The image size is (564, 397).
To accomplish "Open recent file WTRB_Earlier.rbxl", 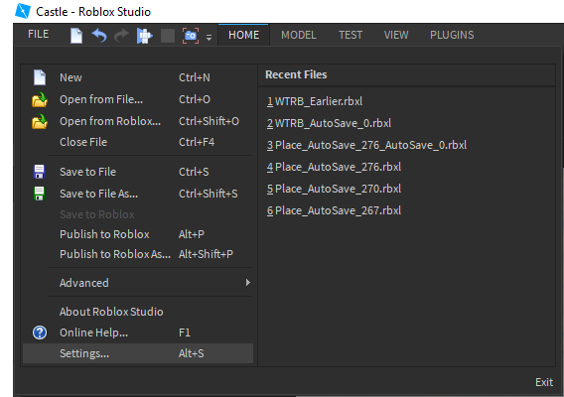I will pos(315,101).
